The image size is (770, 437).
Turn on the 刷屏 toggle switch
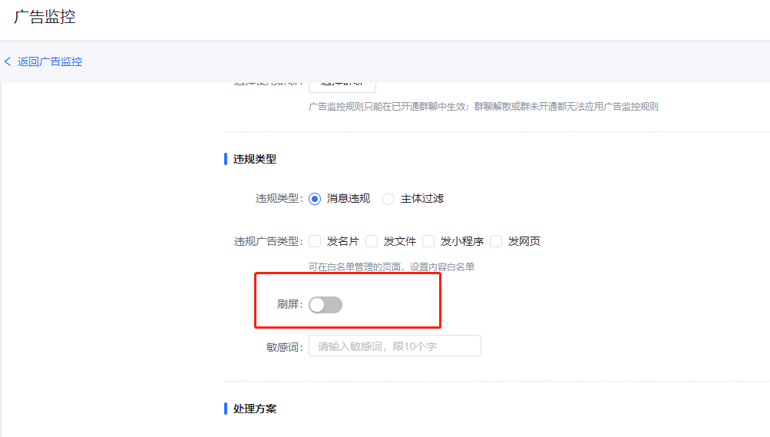(x=326, y=305)
